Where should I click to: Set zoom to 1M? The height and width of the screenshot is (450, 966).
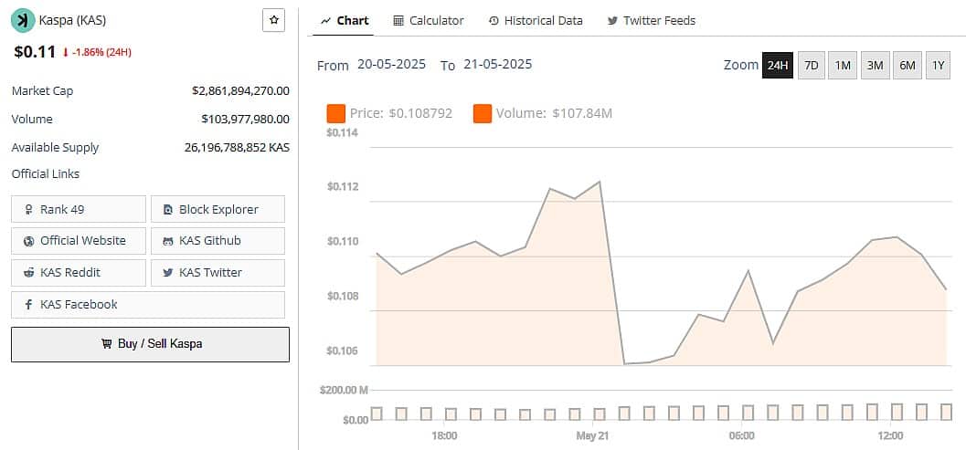pyautogui.click(x=843, y=65)
